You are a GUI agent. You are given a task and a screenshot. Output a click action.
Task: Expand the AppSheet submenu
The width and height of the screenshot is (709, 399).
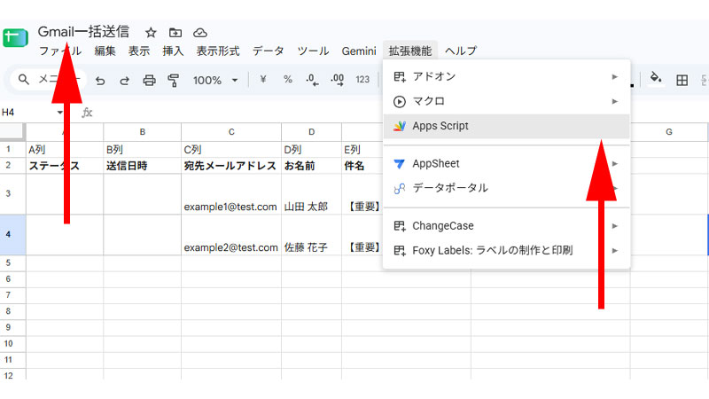pyautogui.click(x=506, y=164)
